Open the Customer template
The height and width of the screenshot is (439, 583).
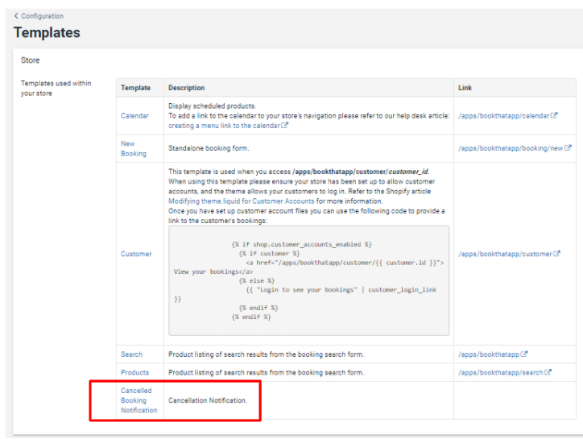136,255
